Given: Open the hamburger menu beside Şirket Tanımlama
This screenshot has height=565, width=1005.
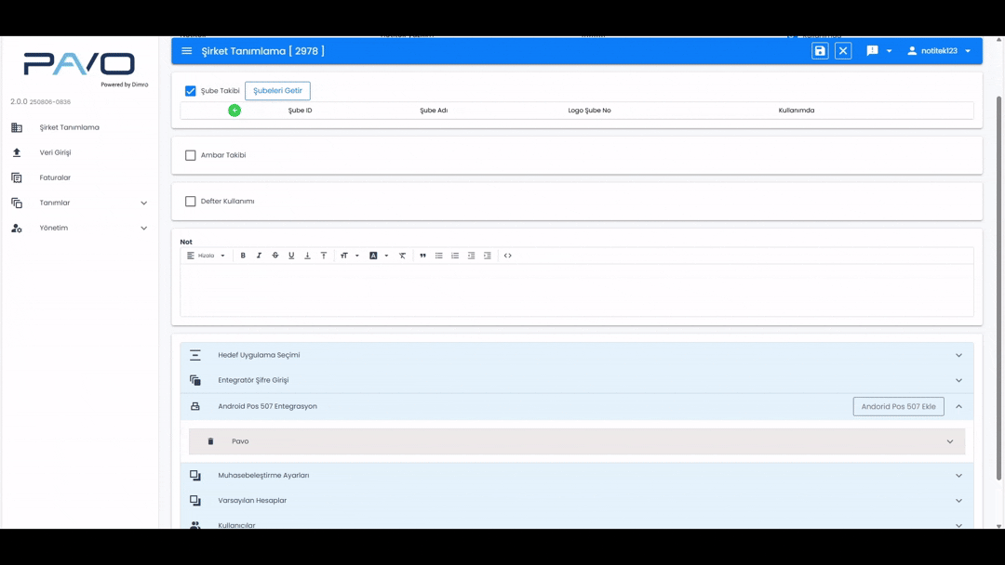Looking at the screenshot, I should coord(187,51).
